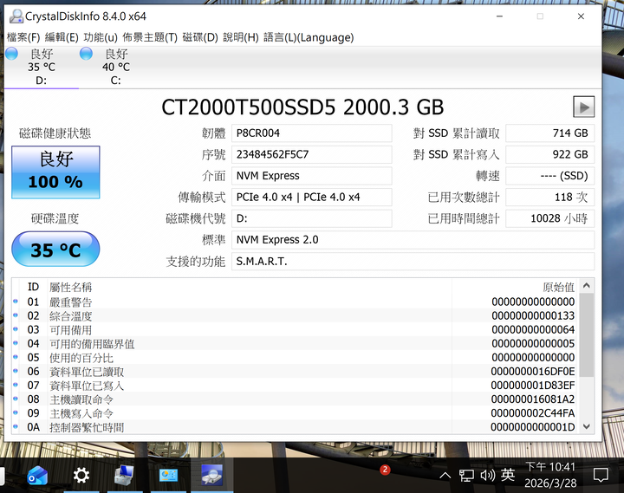Select the 綜合溫度 attribute row status dot
The width and height of the screenshot is (624, 493).
pyautogui.click(x=16, y=316)
